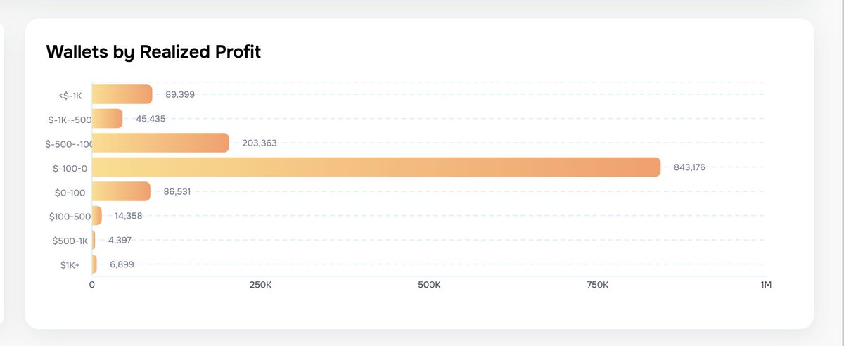
Task: Click the longest bar for $-100-0
Action: click(376, 167)
